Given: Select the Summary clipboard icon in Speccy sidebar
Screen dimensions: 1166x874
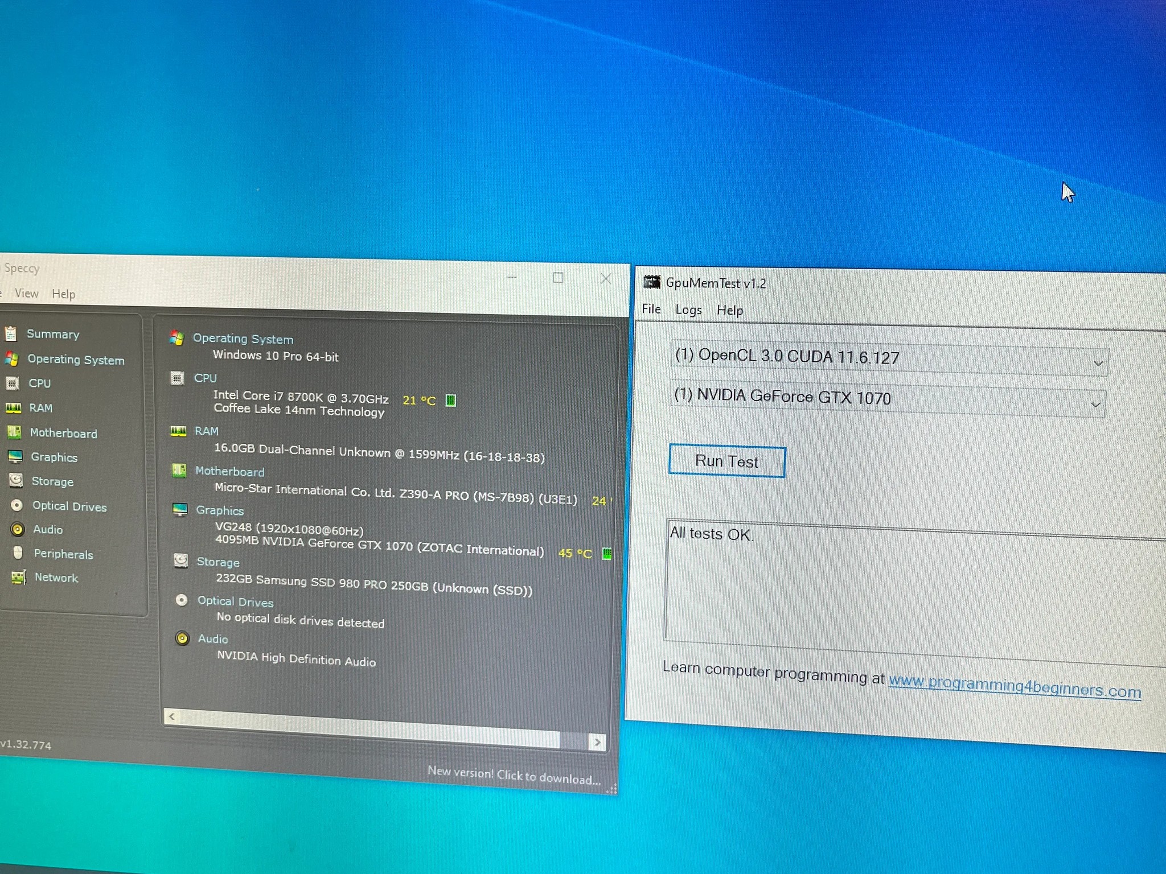Looking at the screenshot, I should pyautogui.click(x=11, y=333).
